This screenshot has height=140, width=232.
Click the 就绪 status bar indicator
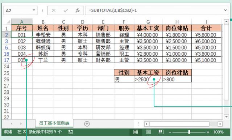pyautogui.click(x=8, y=132)
